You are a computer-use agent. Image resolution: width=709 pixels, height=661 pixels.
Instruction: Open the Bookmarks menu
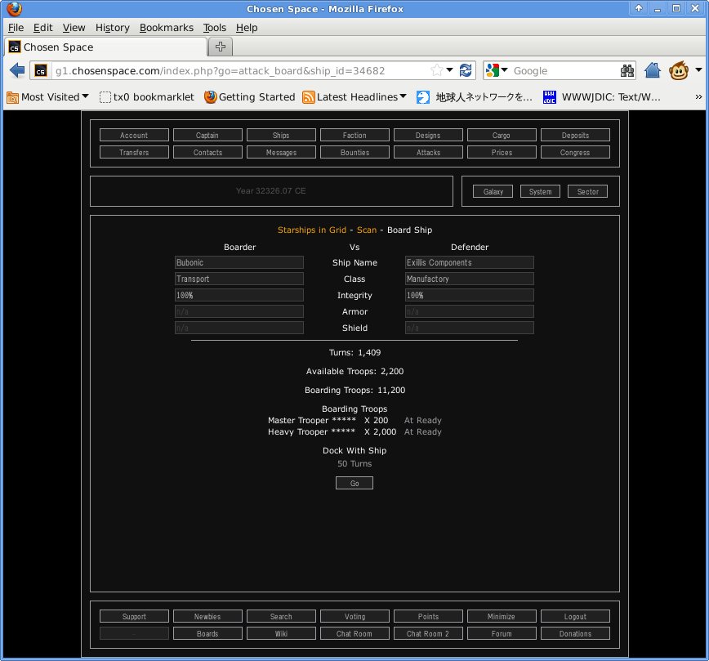(x=167, y=27)
